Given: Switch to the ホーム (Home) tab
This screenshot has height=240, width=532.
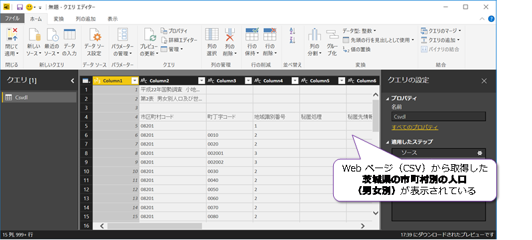Looking at the screenshot, I should [x=36, y=19].
